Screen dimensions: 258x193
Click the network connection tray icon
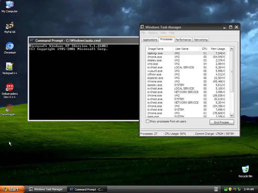pyautogui.click(x=235, y=189)
